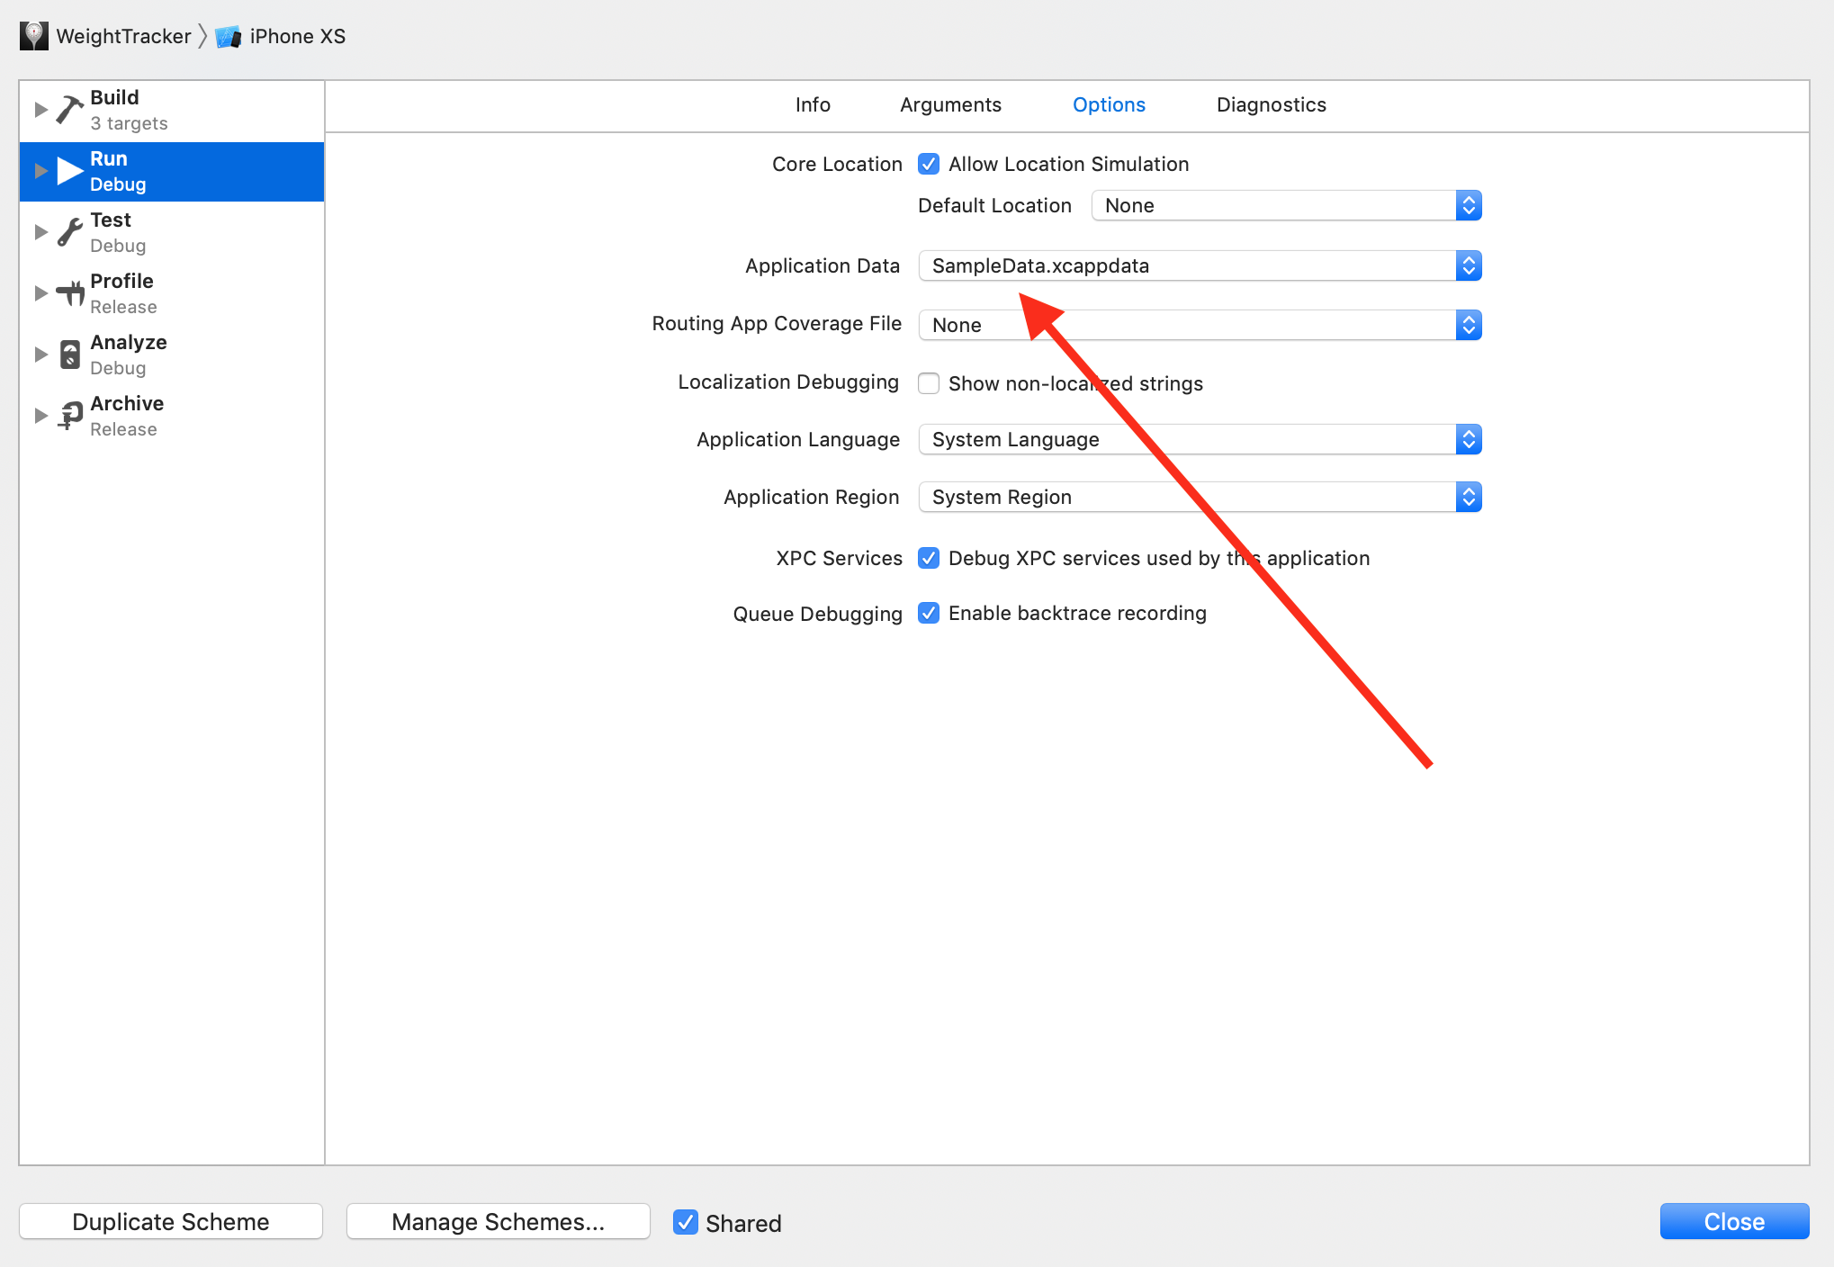
Task: Click the Localization Debugging label
Action: (x=788, y=382)
